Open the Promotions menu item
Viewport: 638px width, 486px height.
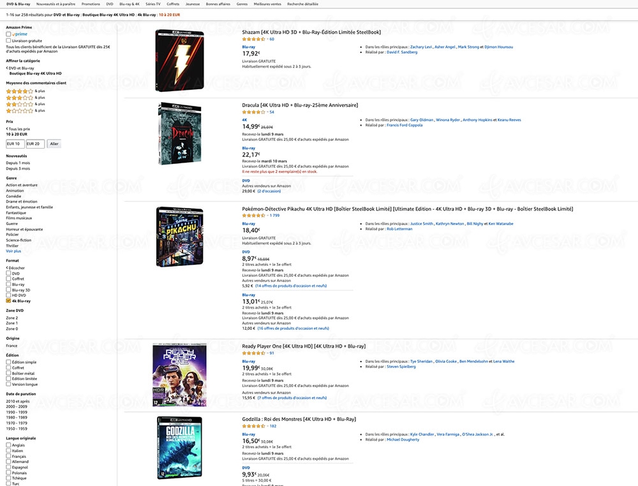(91, 4)
